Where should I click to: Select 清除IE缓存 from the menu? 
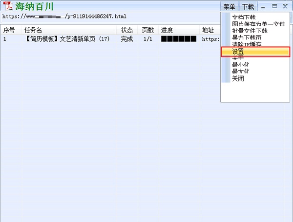pyautogui.click(x=247, y=44)
